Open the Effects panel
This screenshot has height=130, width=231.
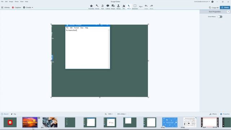[213, 114]
